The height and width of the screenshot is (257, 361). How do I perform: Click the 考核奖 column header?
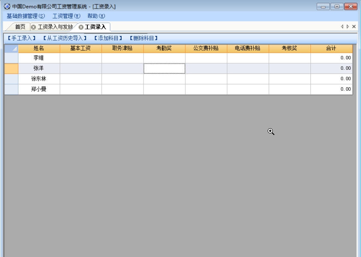click(x=289, y=48)
